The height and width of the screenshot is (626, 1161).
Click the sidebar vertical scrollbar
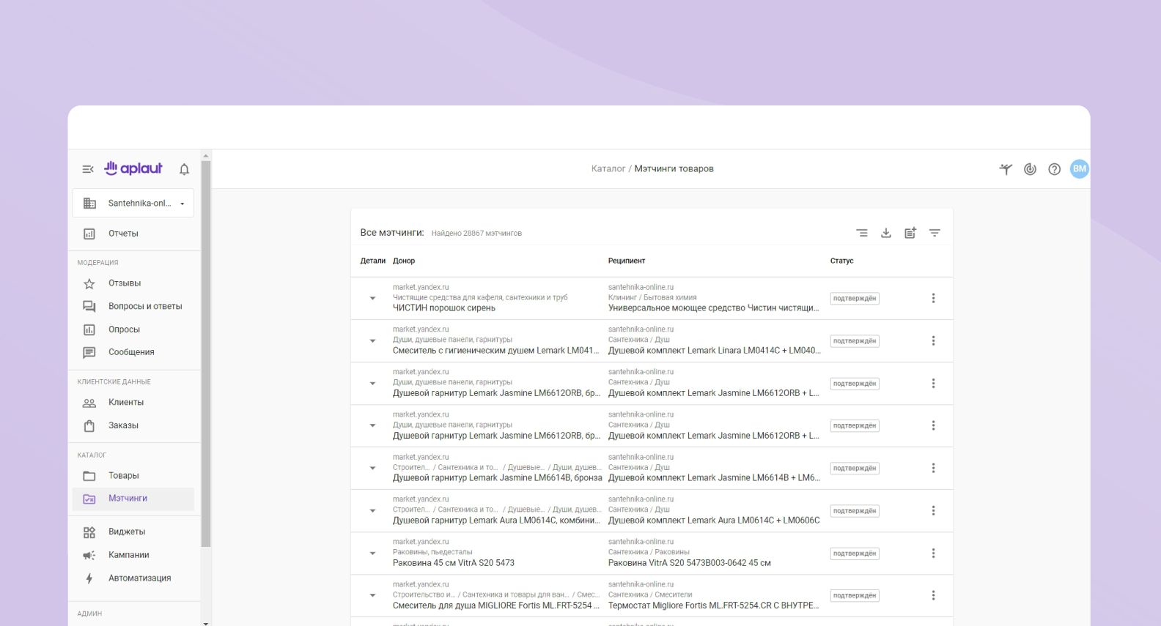pyautogui.click(x=206, y=351)
